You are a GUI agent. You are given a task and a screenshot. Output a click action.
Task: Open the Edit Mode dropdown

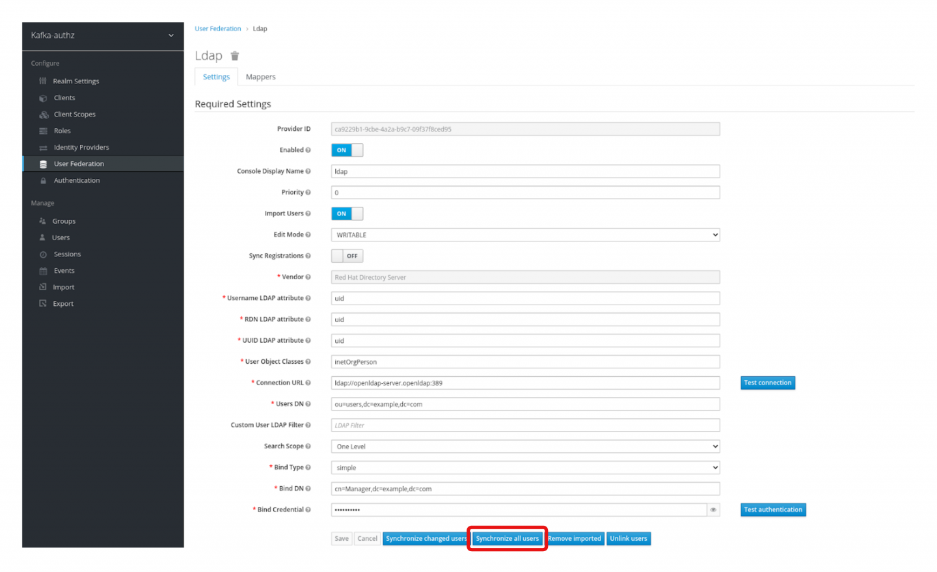tap(525, 235)
